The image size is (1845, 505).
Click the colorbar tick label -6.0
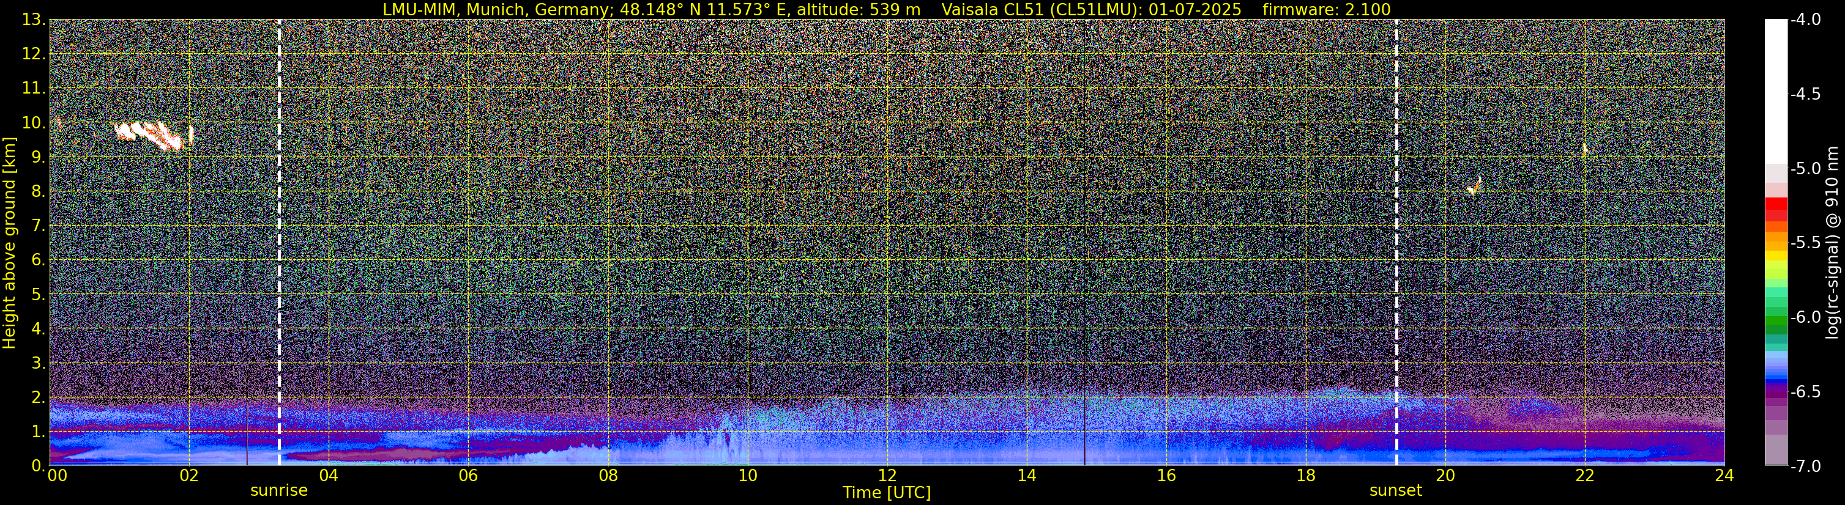click(1806, 317)
